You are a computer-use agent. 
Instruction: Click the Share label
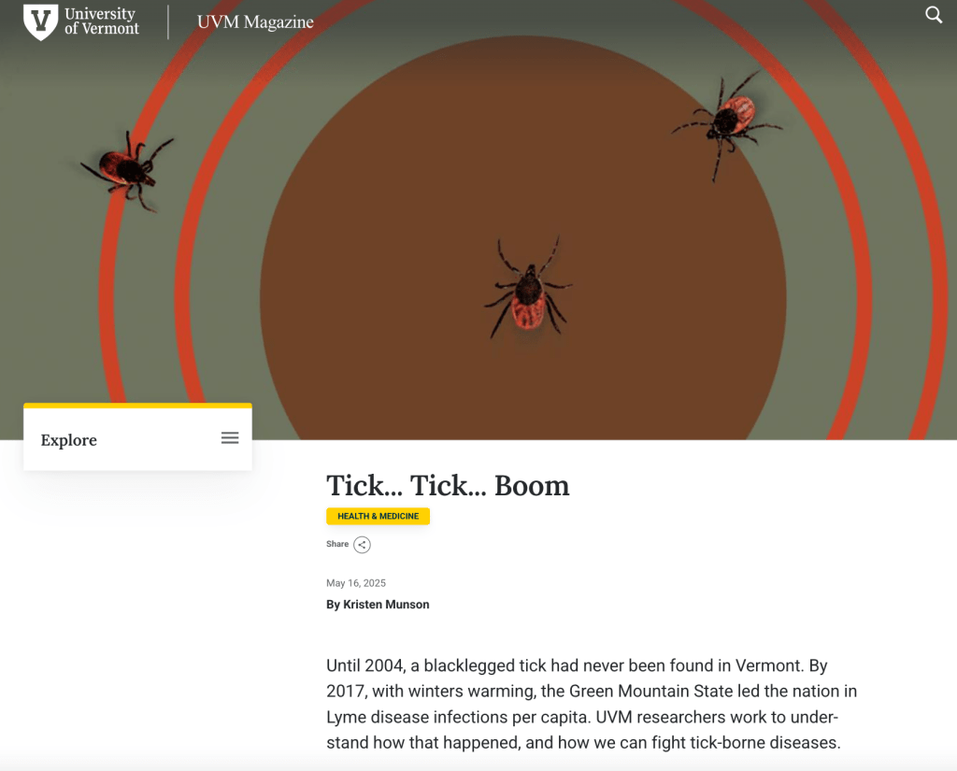click(336, 544)
